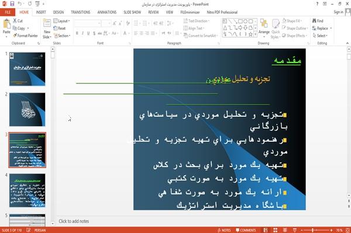351x233 pixels.
Task: Open the FILE tab
Action: [8, 12]
